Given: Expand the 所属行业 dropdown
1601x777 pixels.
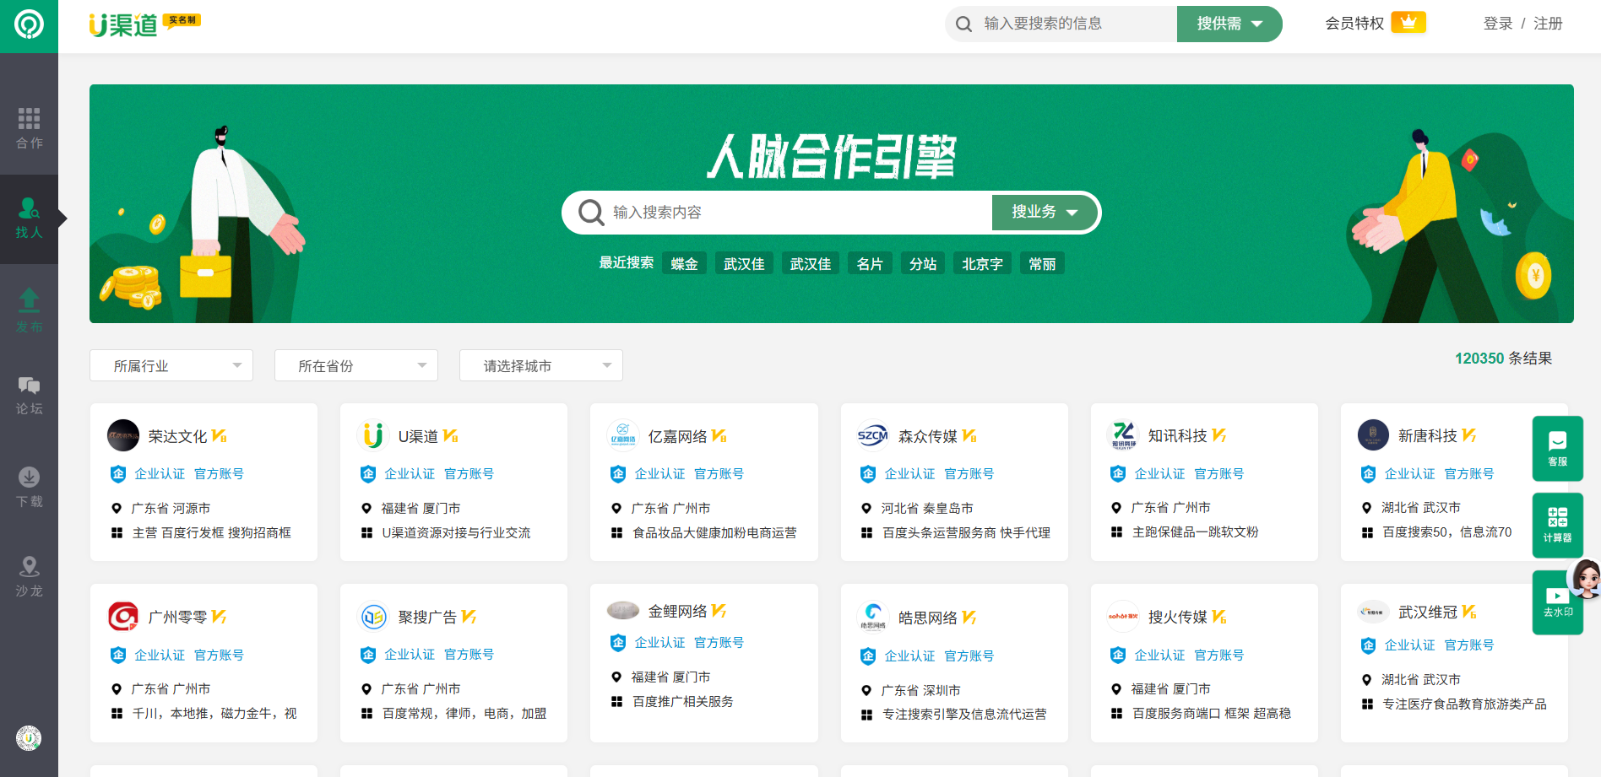Looking at the screenshot, I should coord(171,365).
